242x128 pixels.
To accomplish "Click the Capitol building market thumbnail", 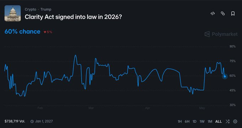I will click(12, 13).
